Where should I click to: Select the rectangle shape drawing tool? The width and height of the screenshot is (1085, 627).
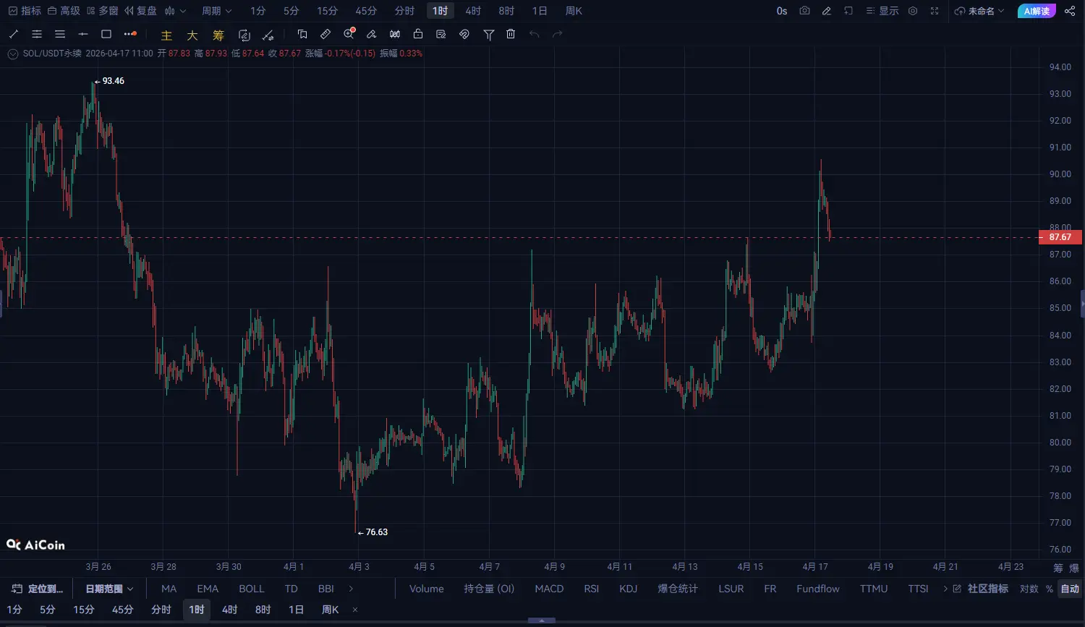tap(106, 34)
